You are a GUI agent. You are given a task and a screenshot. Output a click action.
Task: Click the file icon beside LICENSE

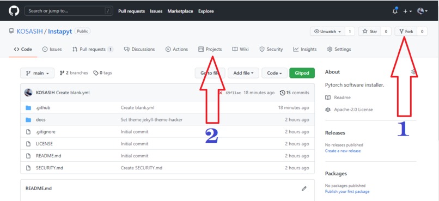(x=28, y=144)
